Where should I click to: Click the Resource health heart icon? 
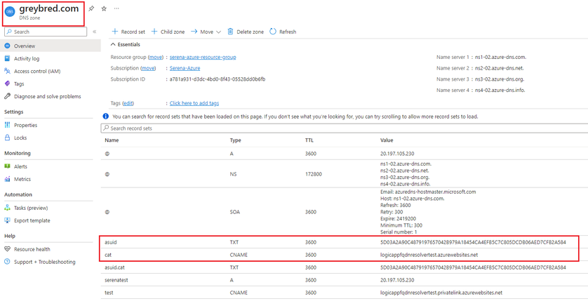pos(7,249)
